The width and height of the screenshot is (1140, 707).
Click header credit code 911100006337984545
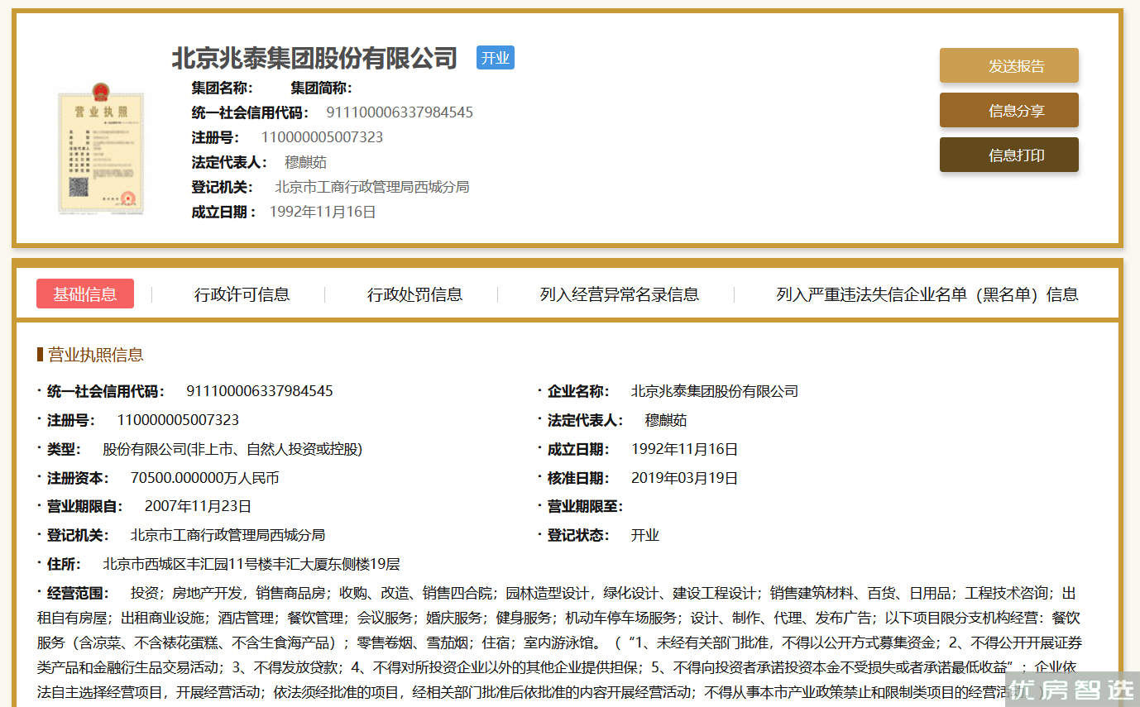[x=400, y=112]
